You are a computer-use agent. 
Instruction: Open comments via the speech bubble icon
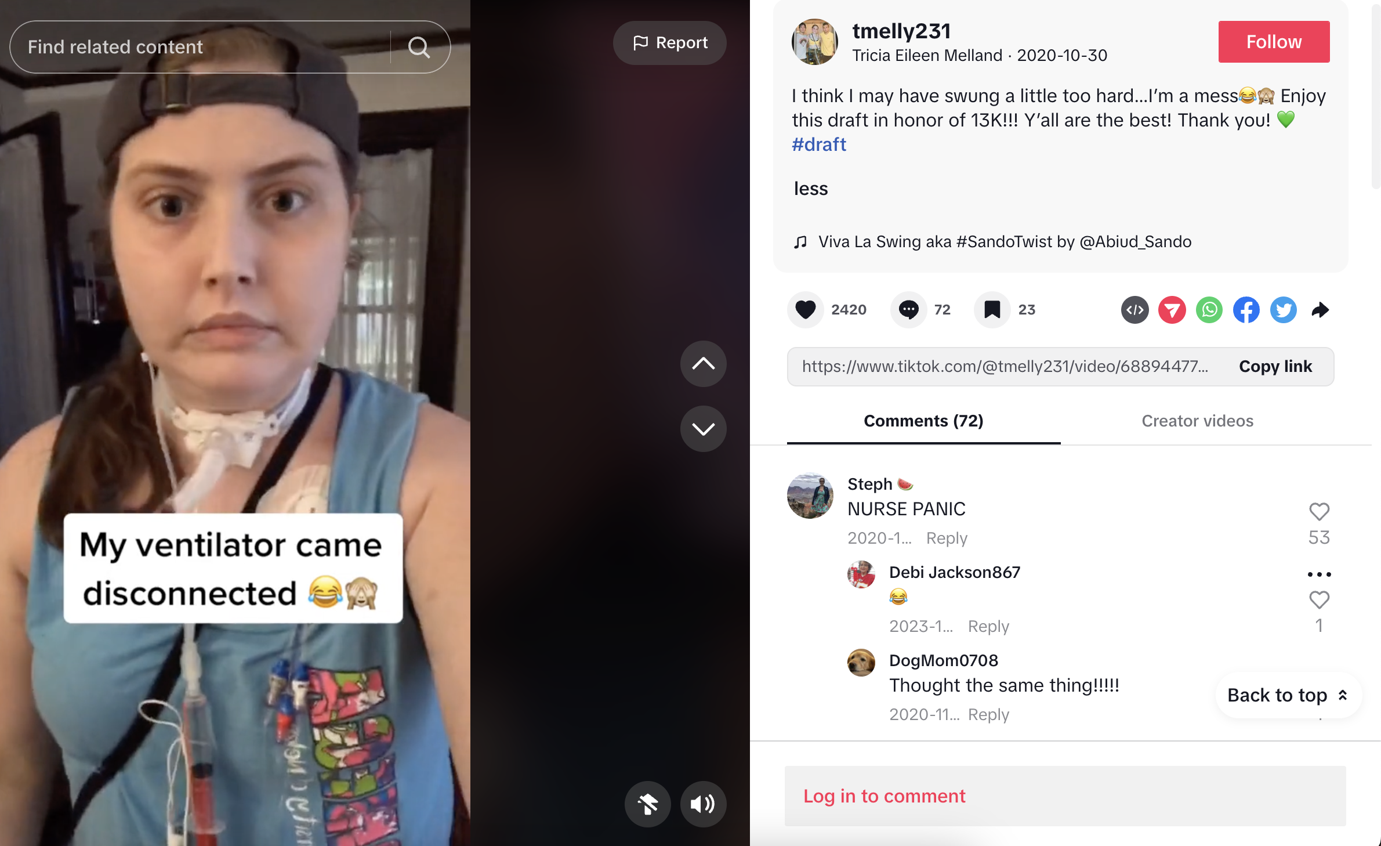click(x=908, y=310)
